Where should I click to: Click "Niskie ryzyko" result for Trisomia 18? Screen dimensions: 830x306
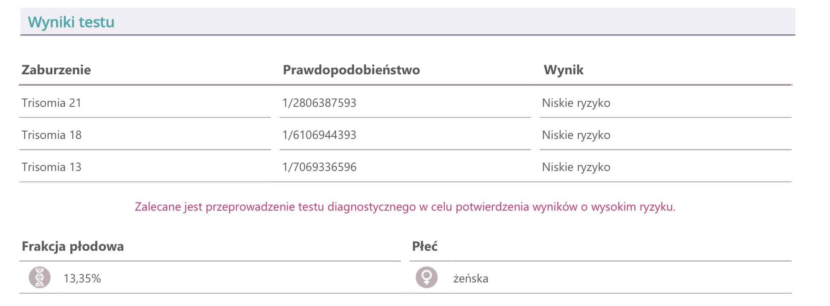tap(576, 135)
